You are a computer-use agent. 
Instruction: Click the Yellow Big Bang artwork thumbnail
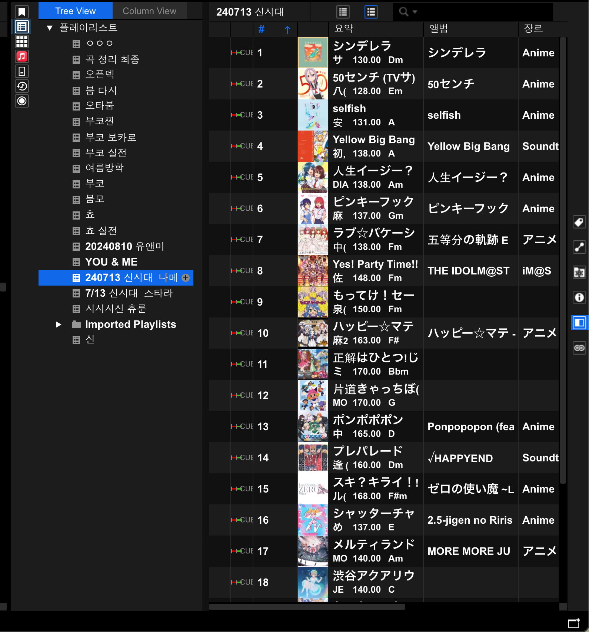click(x=313, y=146)
